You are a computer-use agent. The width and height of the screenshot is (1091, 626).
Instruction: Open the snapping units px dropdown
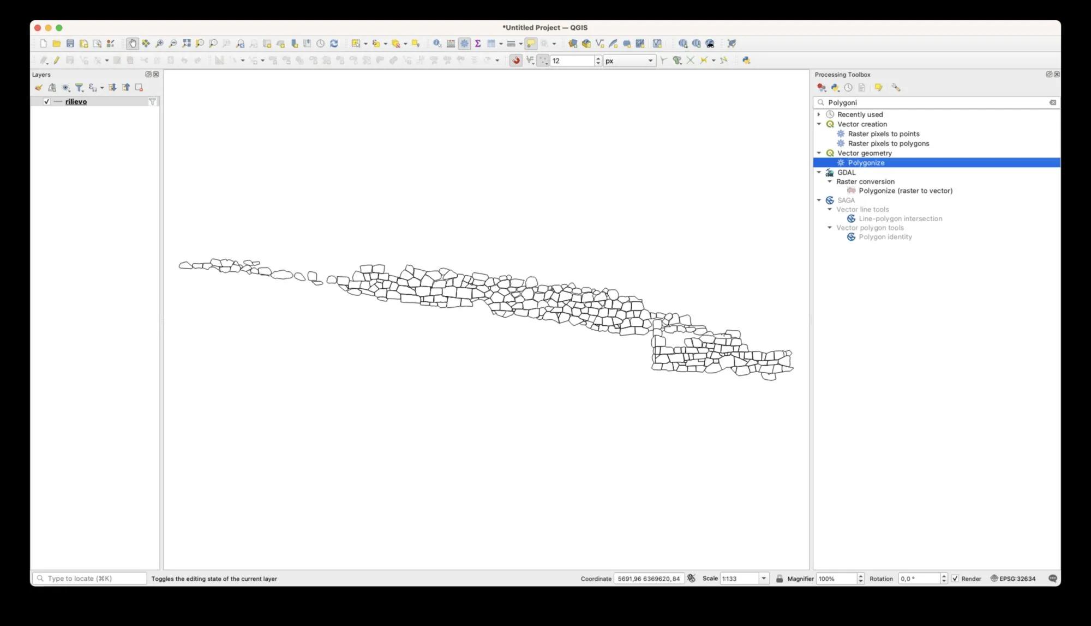630,61
